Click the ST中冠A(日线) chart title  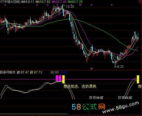click(x=10, y=2)
